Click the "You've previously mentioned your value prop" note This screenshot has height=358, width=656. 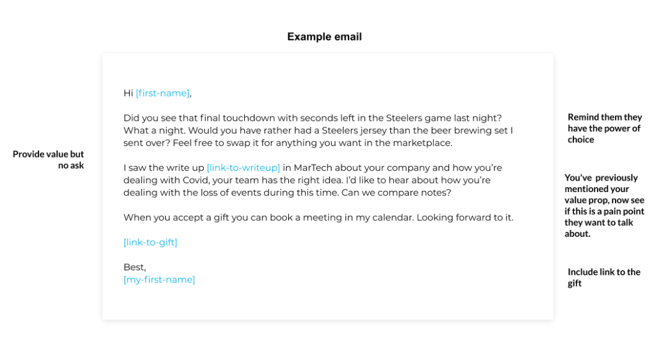604,205
